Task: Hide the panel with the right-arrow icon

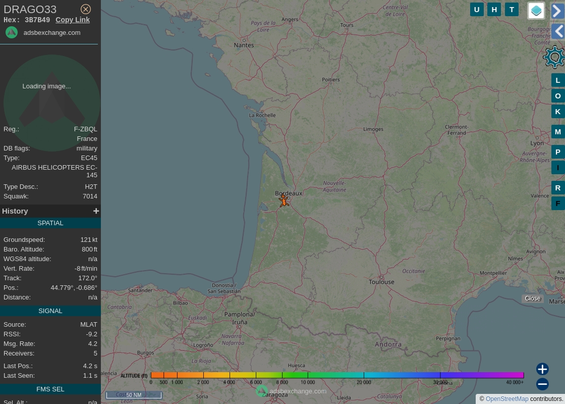Action: click(557, 11)
